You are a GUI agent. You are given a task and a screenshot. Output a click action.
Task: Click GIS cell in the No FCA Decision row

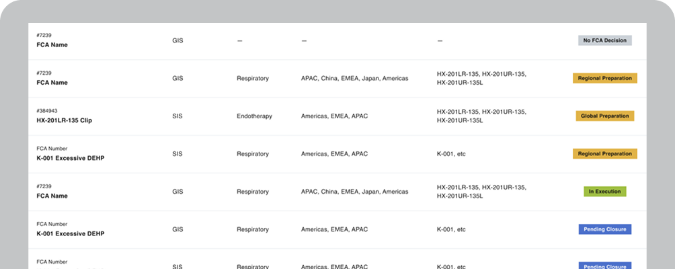177,40
